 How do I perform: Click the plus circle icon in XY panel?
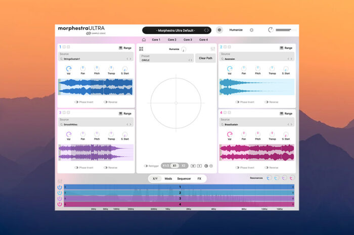tap(206, 166)
